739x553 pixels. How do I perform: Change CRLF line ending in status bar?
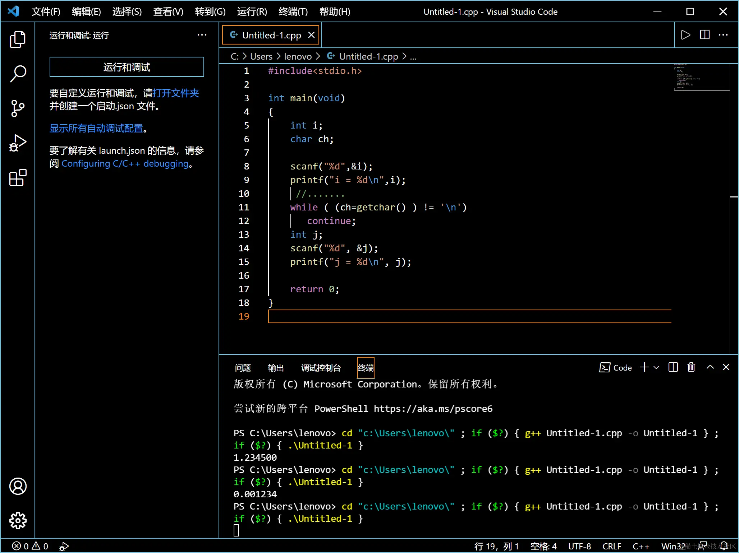[x=611, y=546]
